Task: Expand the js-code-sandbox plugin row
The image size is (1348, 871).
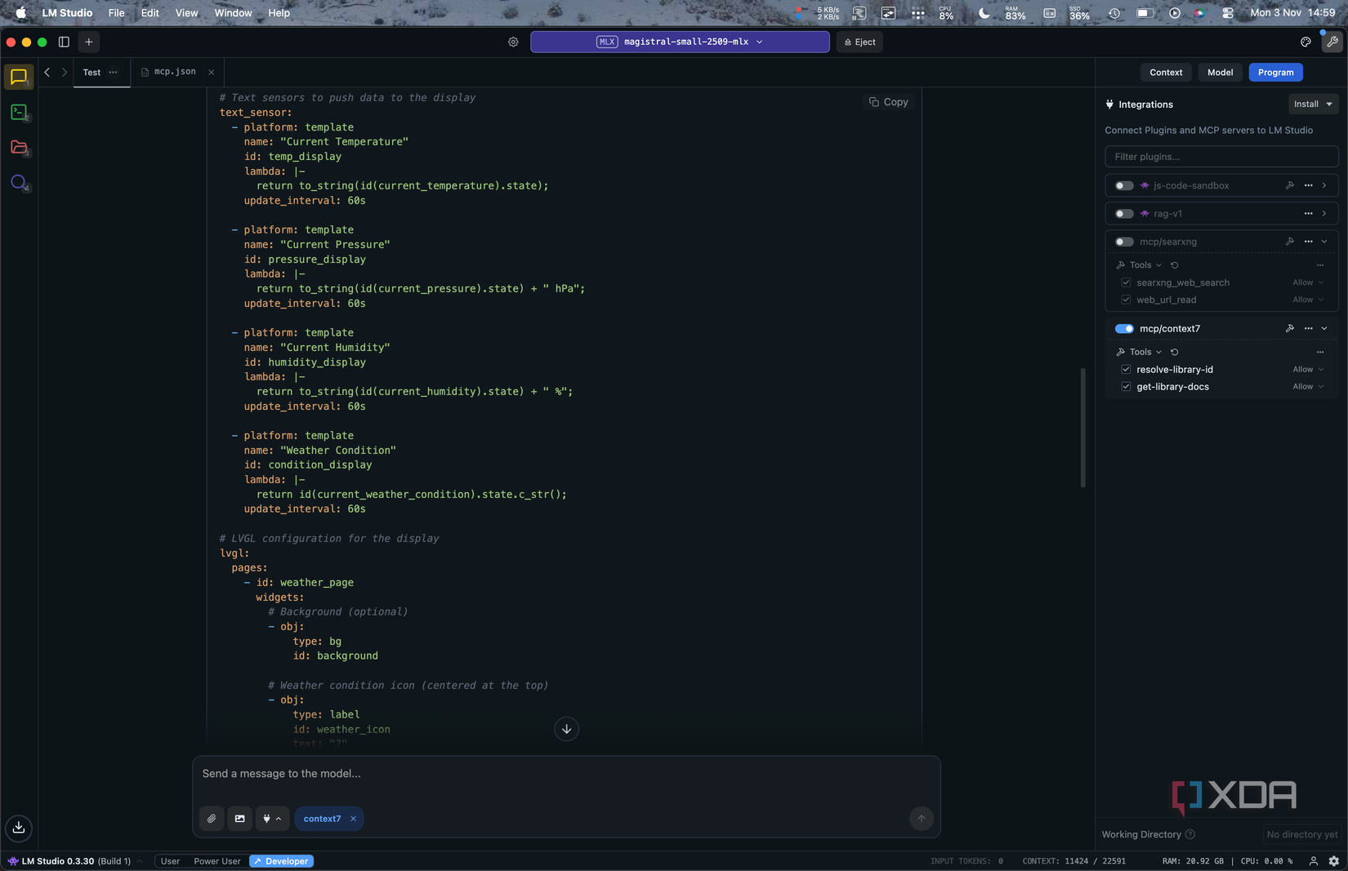Action: [1324, 185]
